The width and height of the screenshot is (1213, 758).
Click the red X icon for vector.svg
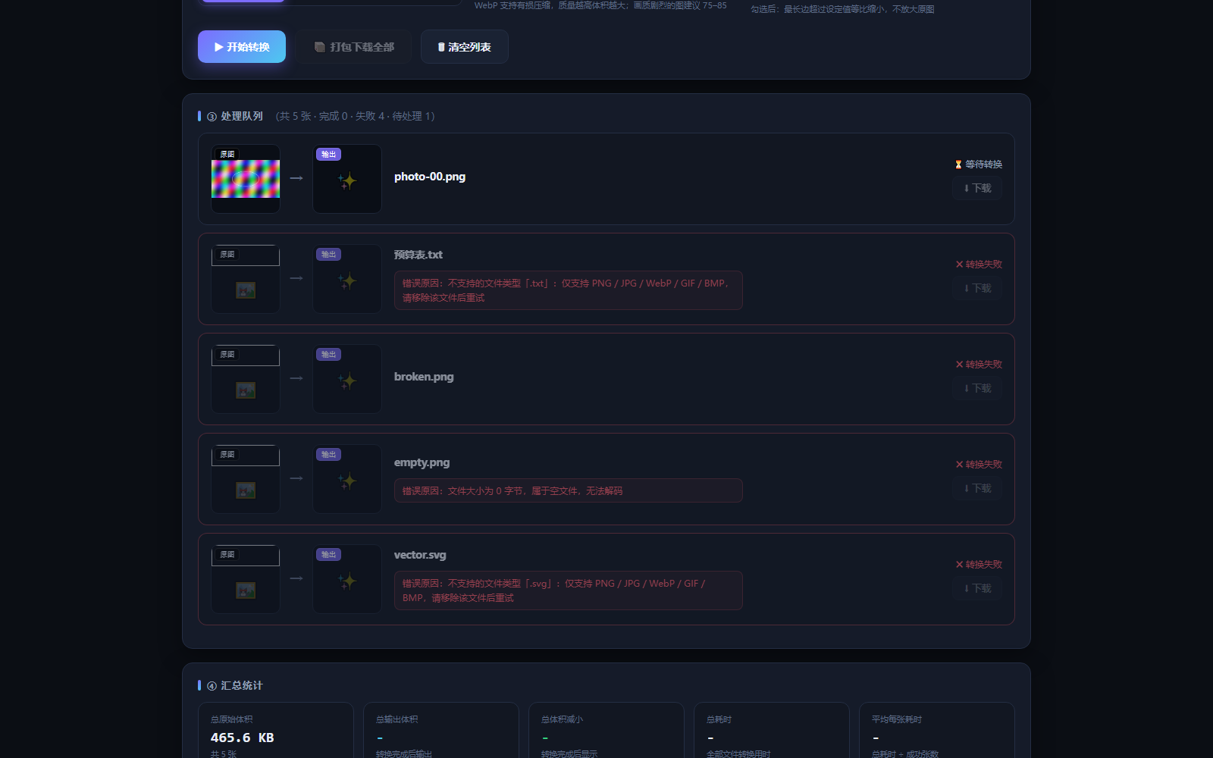959,565
